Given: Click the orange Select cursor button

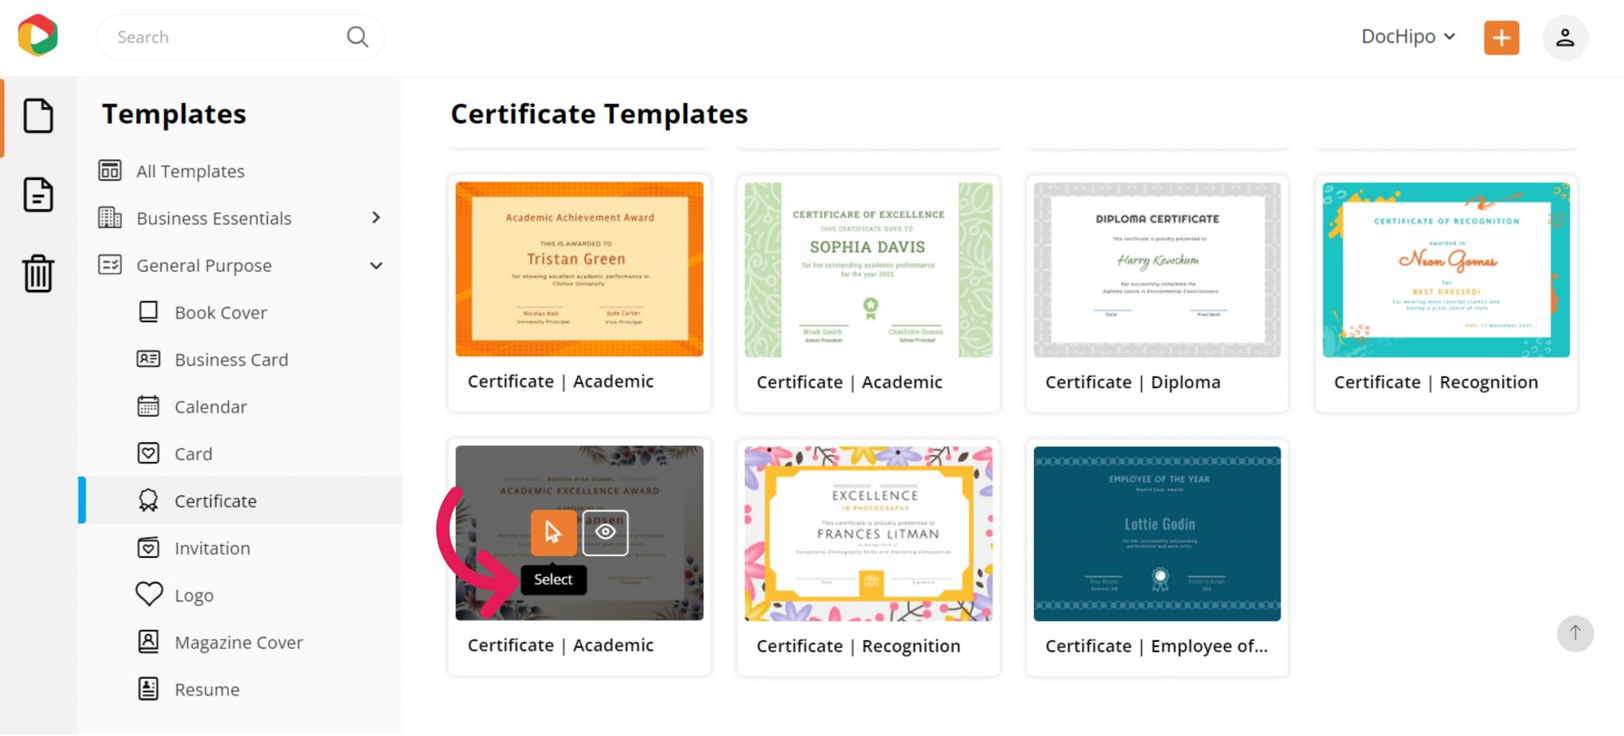Looking at the screenshot, I should tap(553, 532).
